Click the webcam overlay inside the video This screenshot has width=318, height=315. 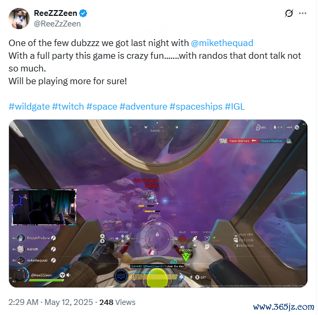[44, 207]
